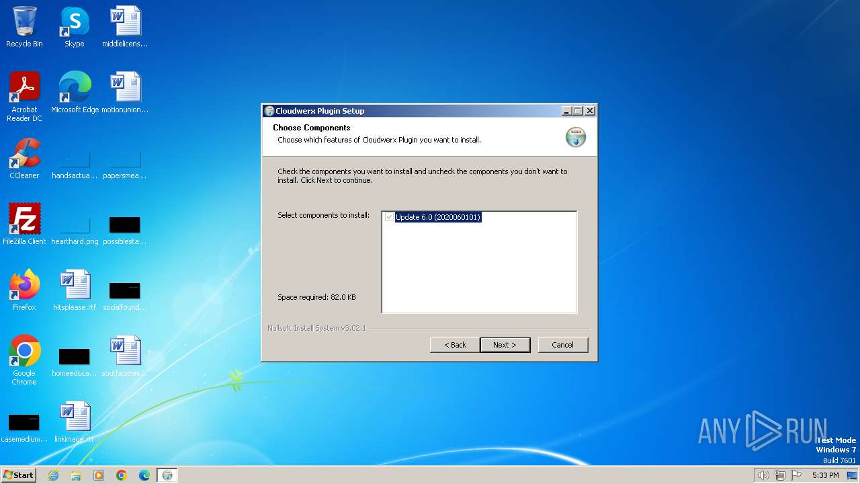
Task: Open the Windows Start menu
Action: coord(18,475)
